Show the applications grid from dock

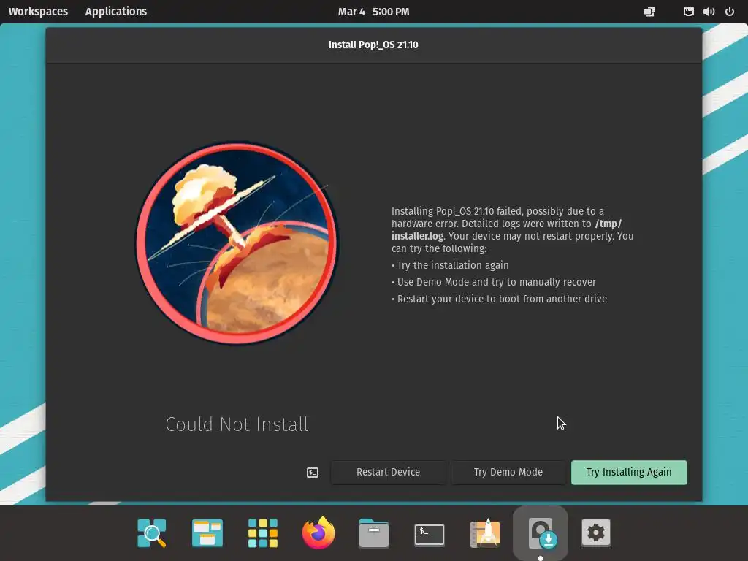pos(263,533)
